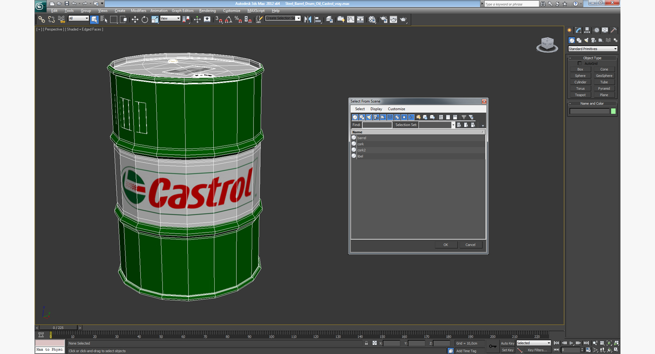Viewport: 655px width, 354px height.
Task: Select Lights category in Create panel
Action: (586, 40)
